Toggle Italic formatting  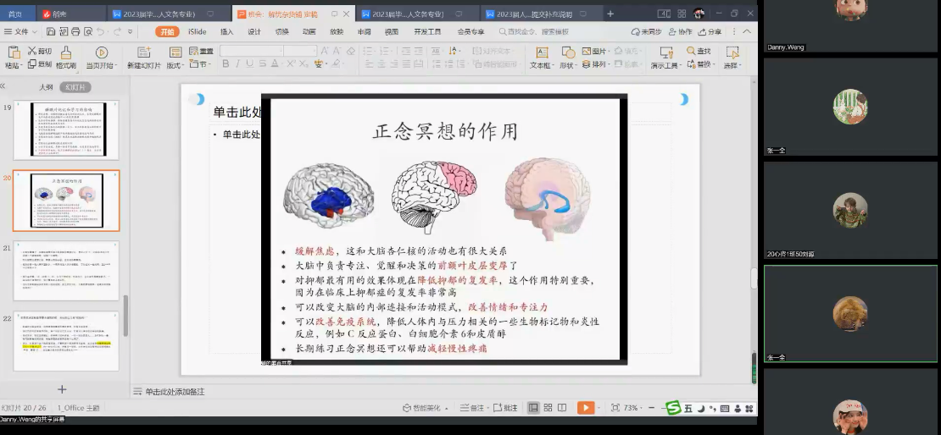(238, 64)
